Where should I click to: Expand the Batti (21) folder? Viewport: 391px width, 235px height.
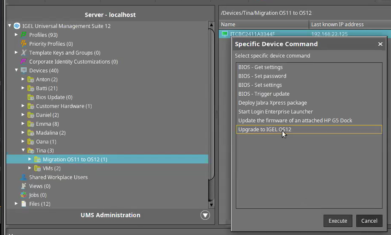tap(23, 88)
